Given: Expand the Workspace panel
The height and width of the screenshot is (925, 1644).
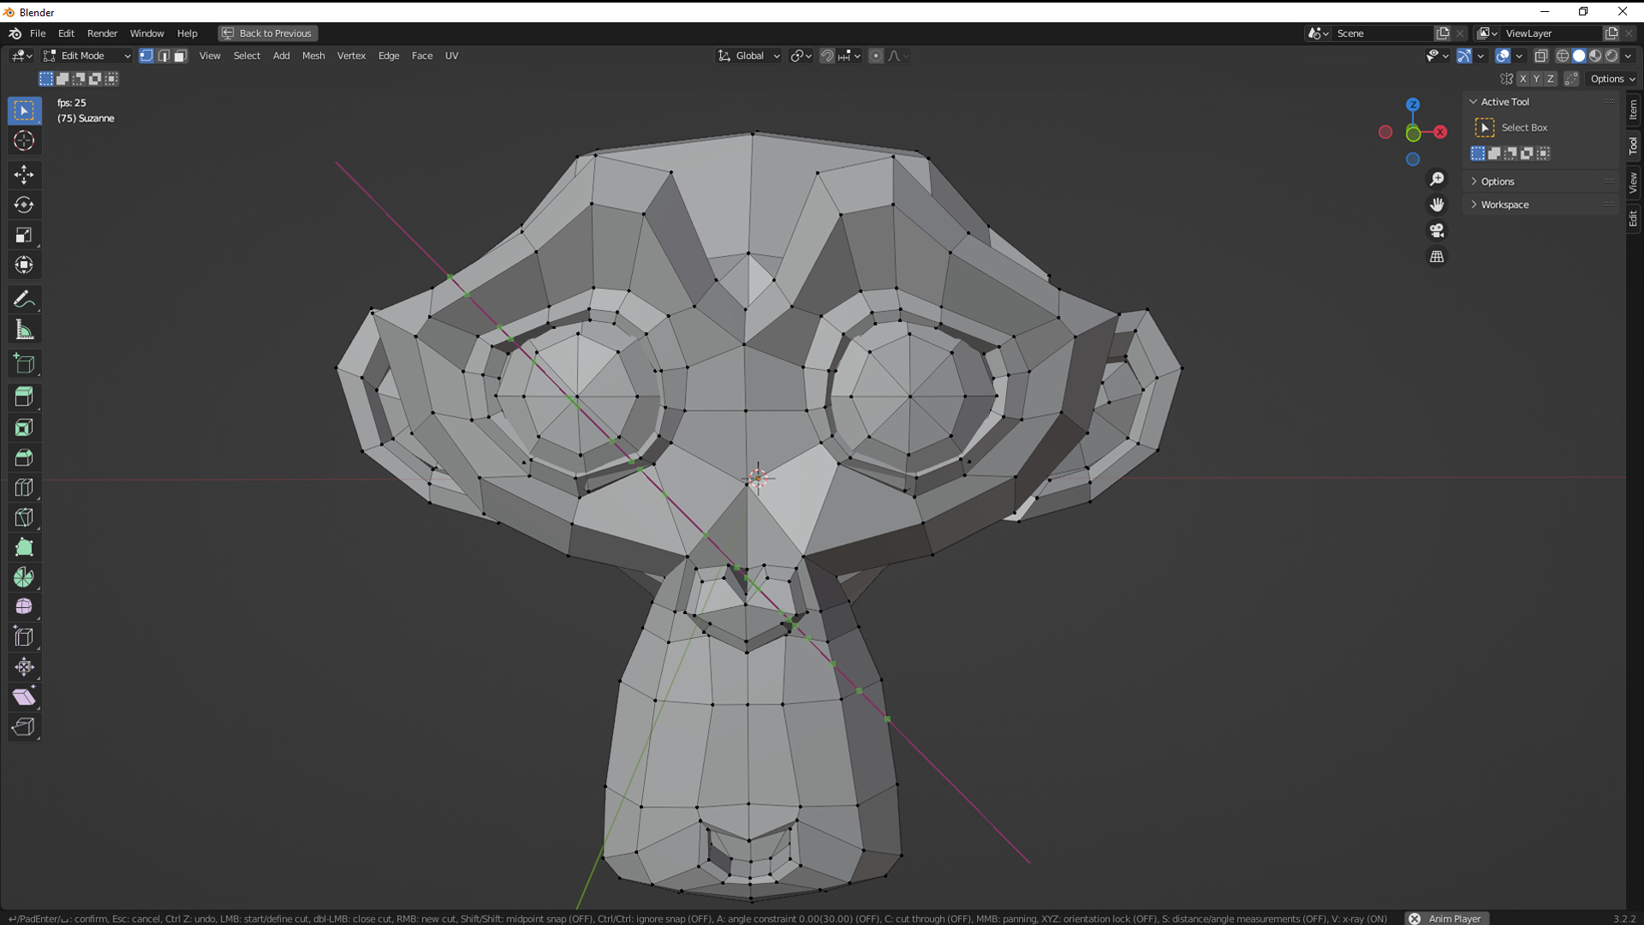Looking at the screenshot, I should pyautogui.click(x=1505, y=204).
